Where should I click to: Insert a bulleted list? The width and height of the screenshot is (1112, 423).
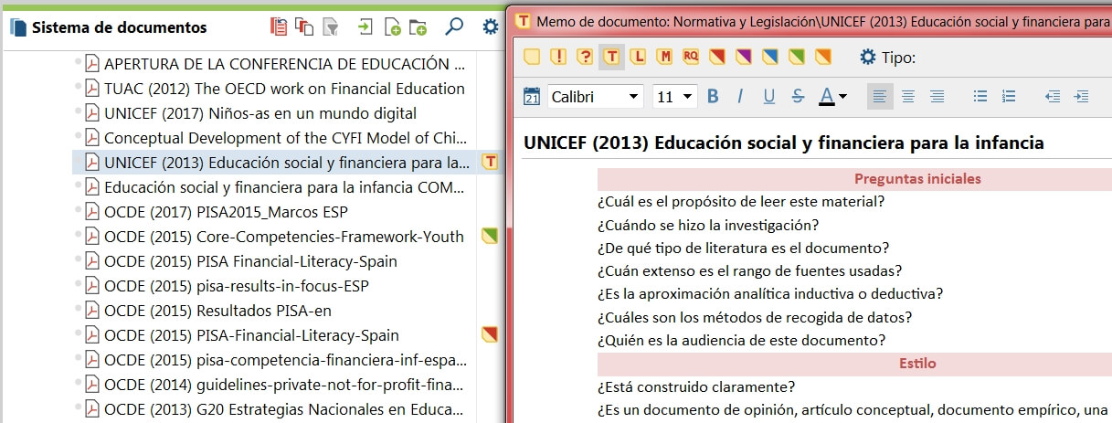pos(980,96)
